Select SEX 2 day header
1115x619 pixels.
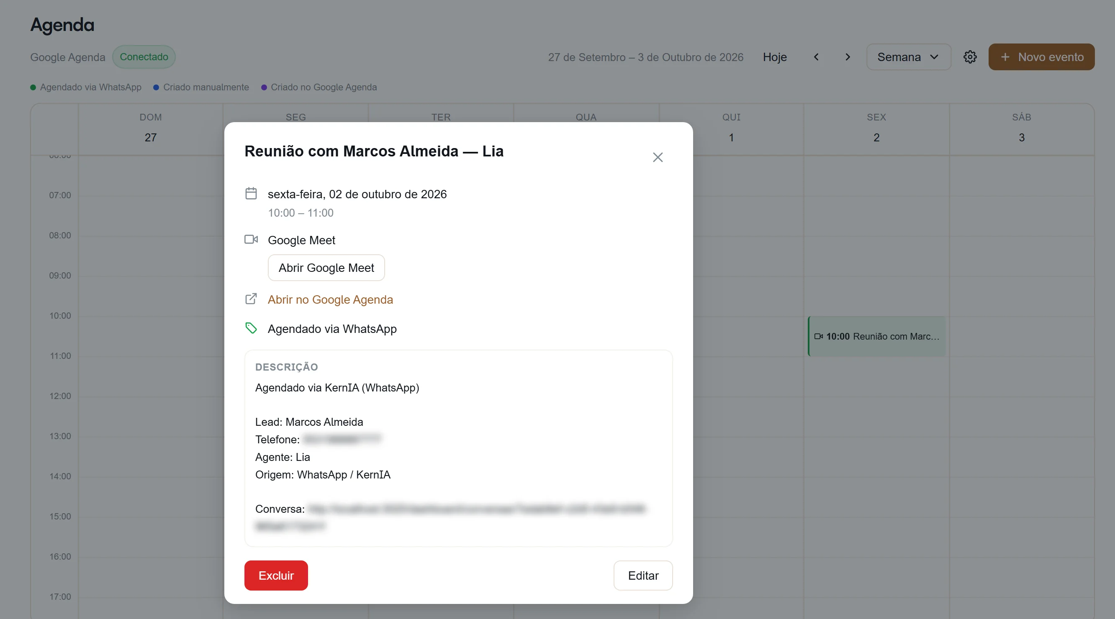876,128
